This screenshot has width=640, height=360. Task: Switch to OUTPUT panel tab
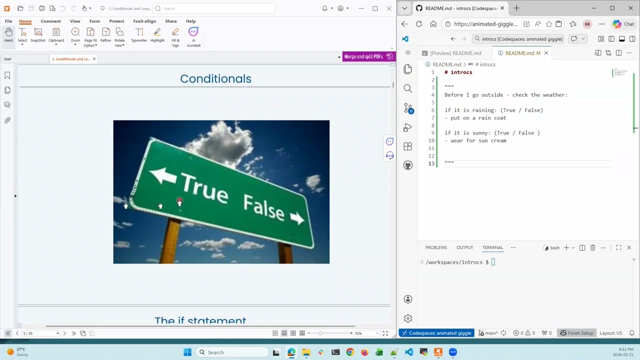pyautogui.click(x=464, y=247)
